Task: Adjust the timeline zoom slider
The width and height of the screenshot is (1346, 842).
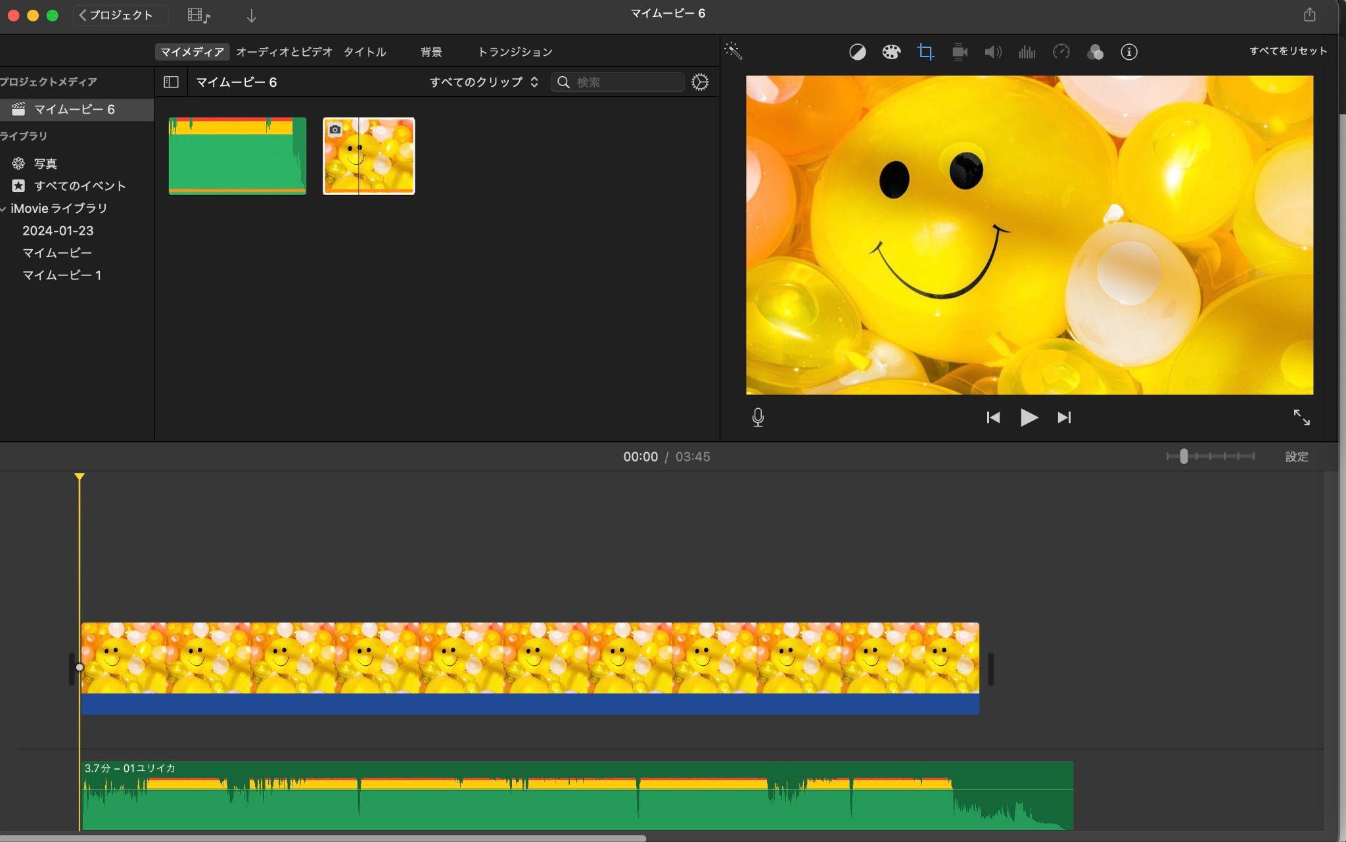Action: 1184,456
